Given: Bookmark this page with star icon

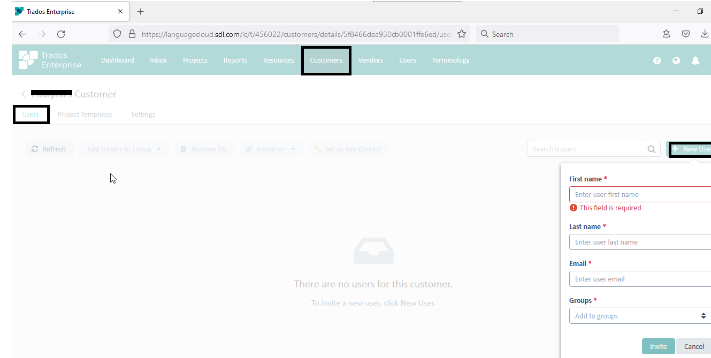Looking at the screenshot, I should click(462, 34).
